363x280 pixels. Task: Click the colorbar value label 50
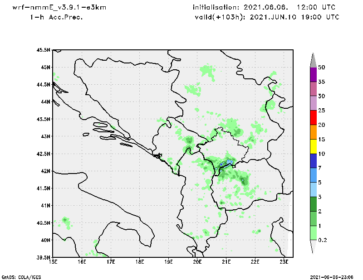(x=322, y=68)
